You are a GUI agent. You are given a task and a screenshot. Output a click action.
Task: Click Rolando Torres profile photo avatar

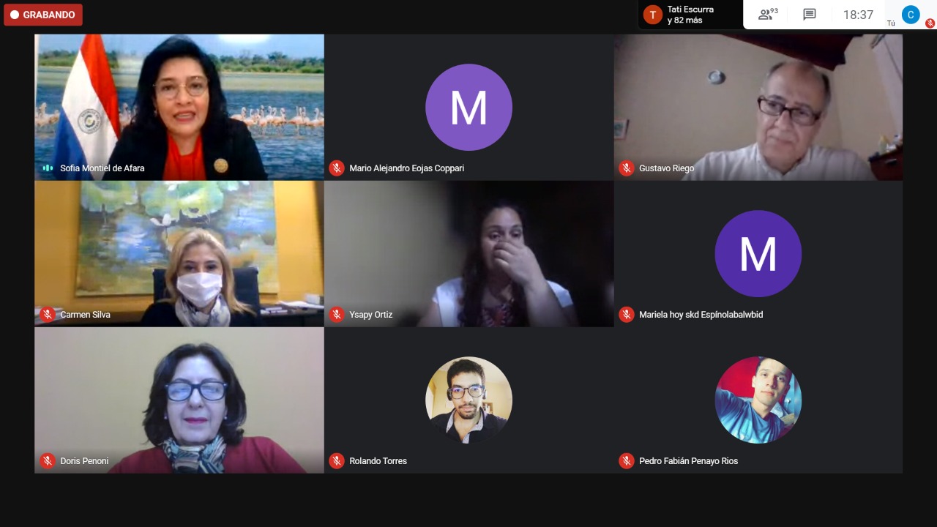click(468, 400)
